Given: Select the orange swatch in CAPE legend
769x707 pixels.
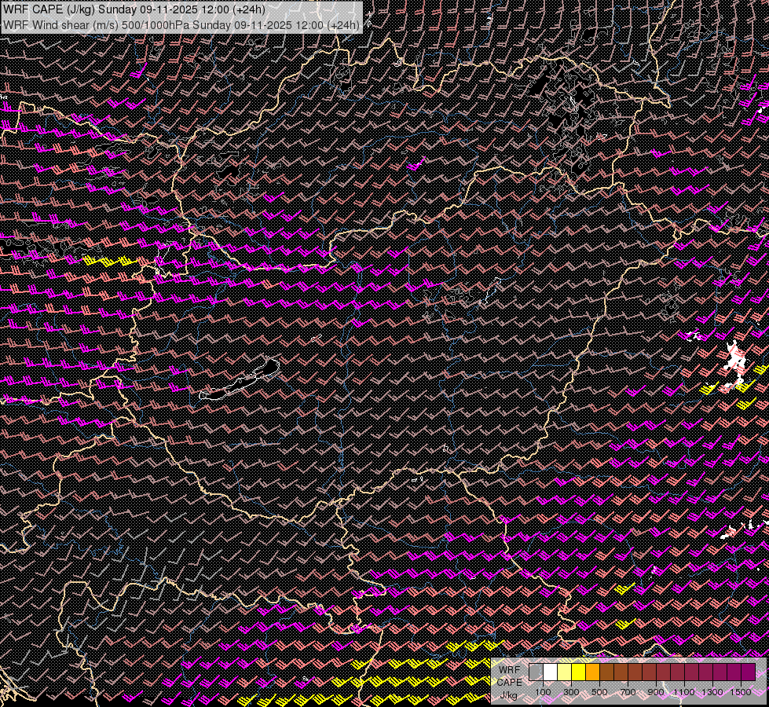Looking at the screenshot, I should click(592, 672).
